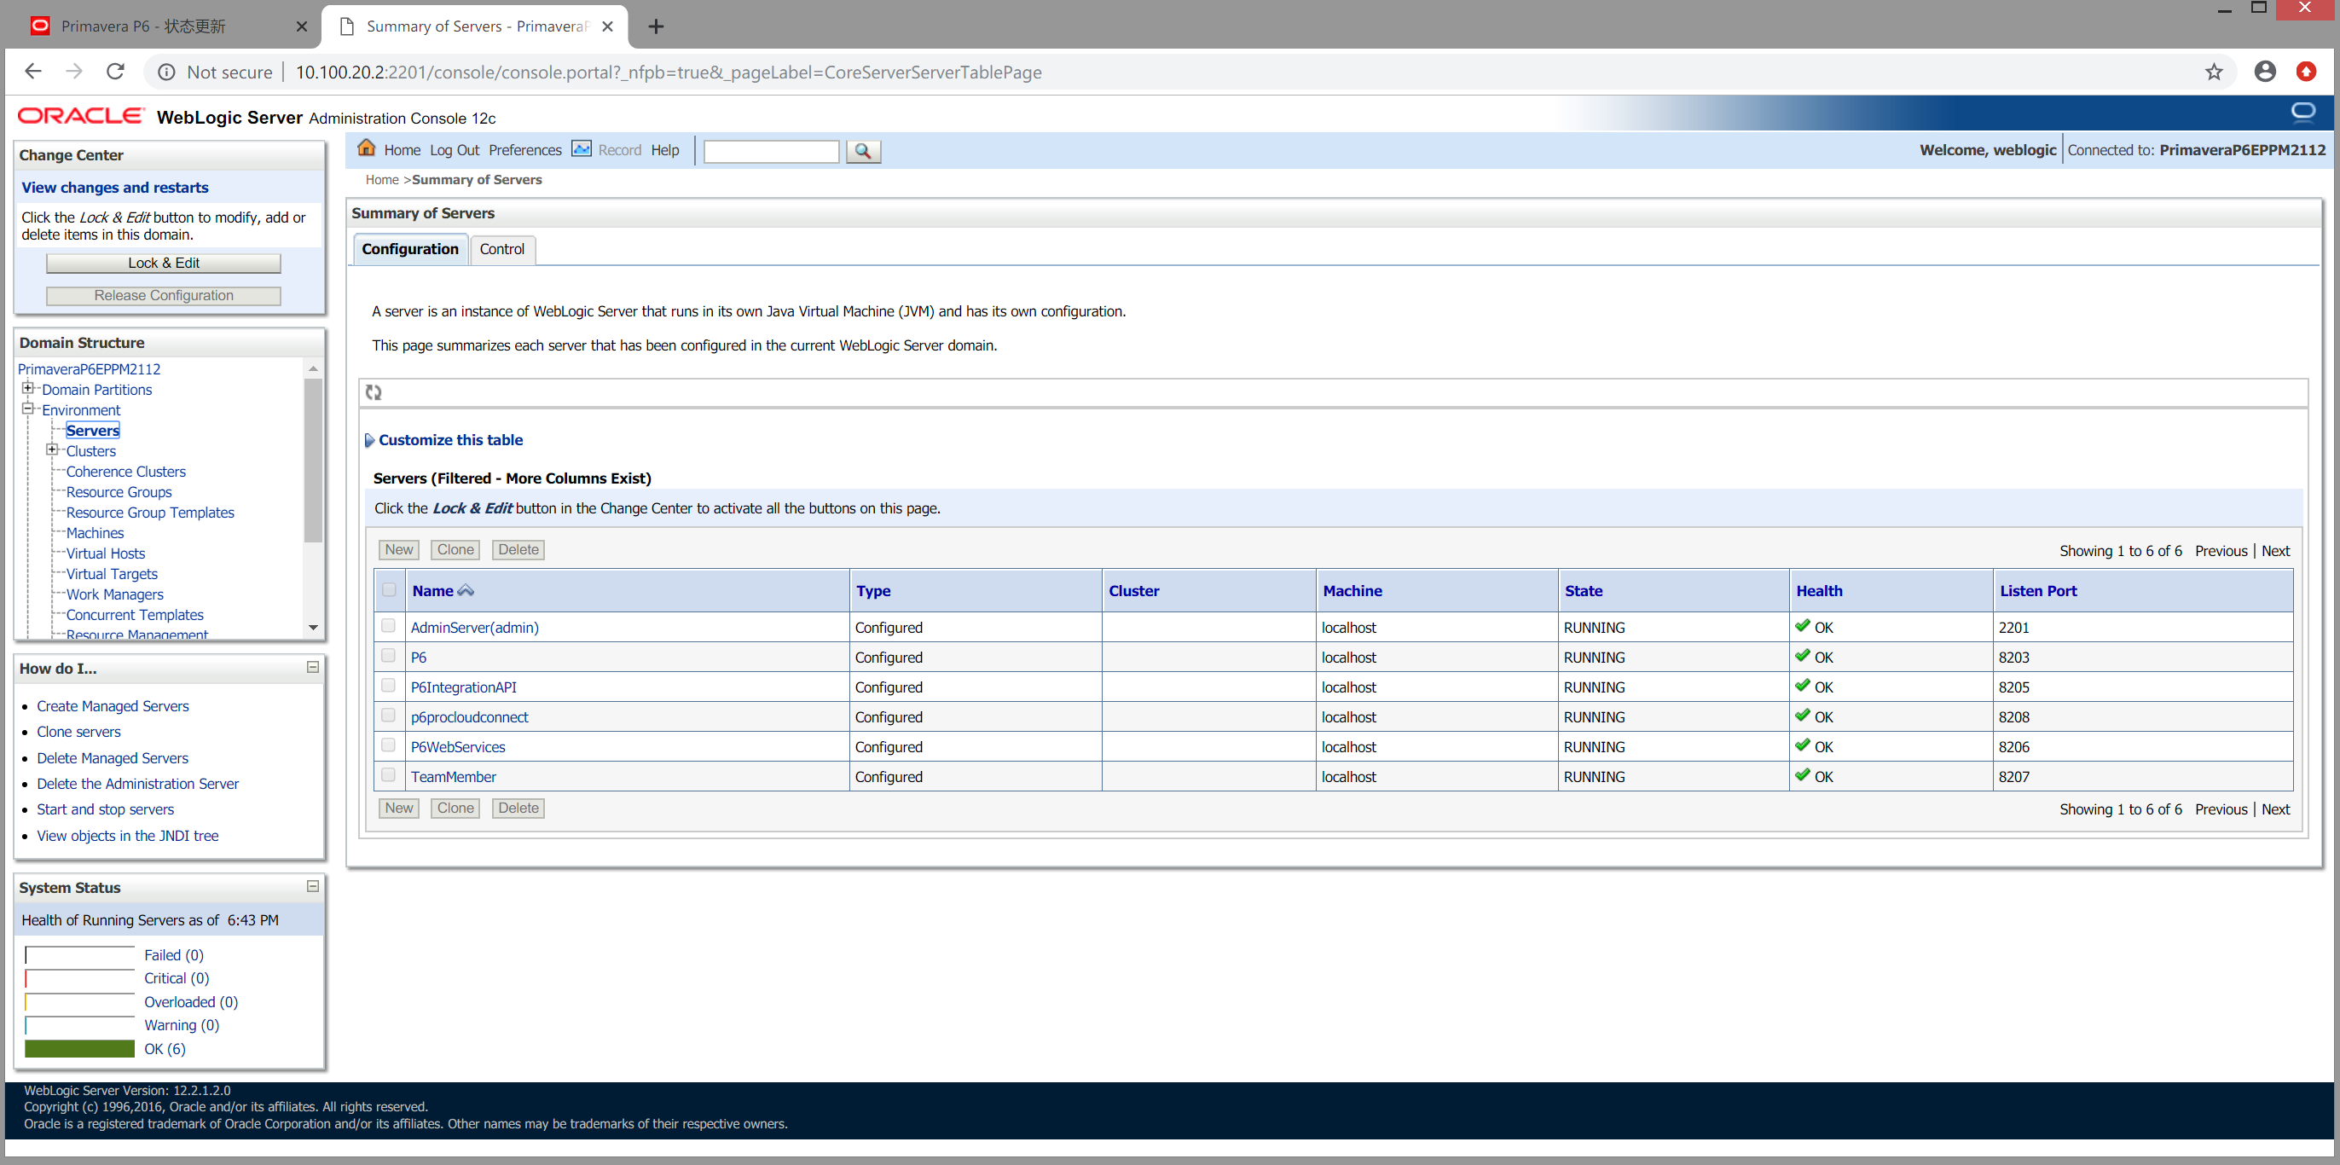Click the OK (6) green status bar

click(79, 1049)
